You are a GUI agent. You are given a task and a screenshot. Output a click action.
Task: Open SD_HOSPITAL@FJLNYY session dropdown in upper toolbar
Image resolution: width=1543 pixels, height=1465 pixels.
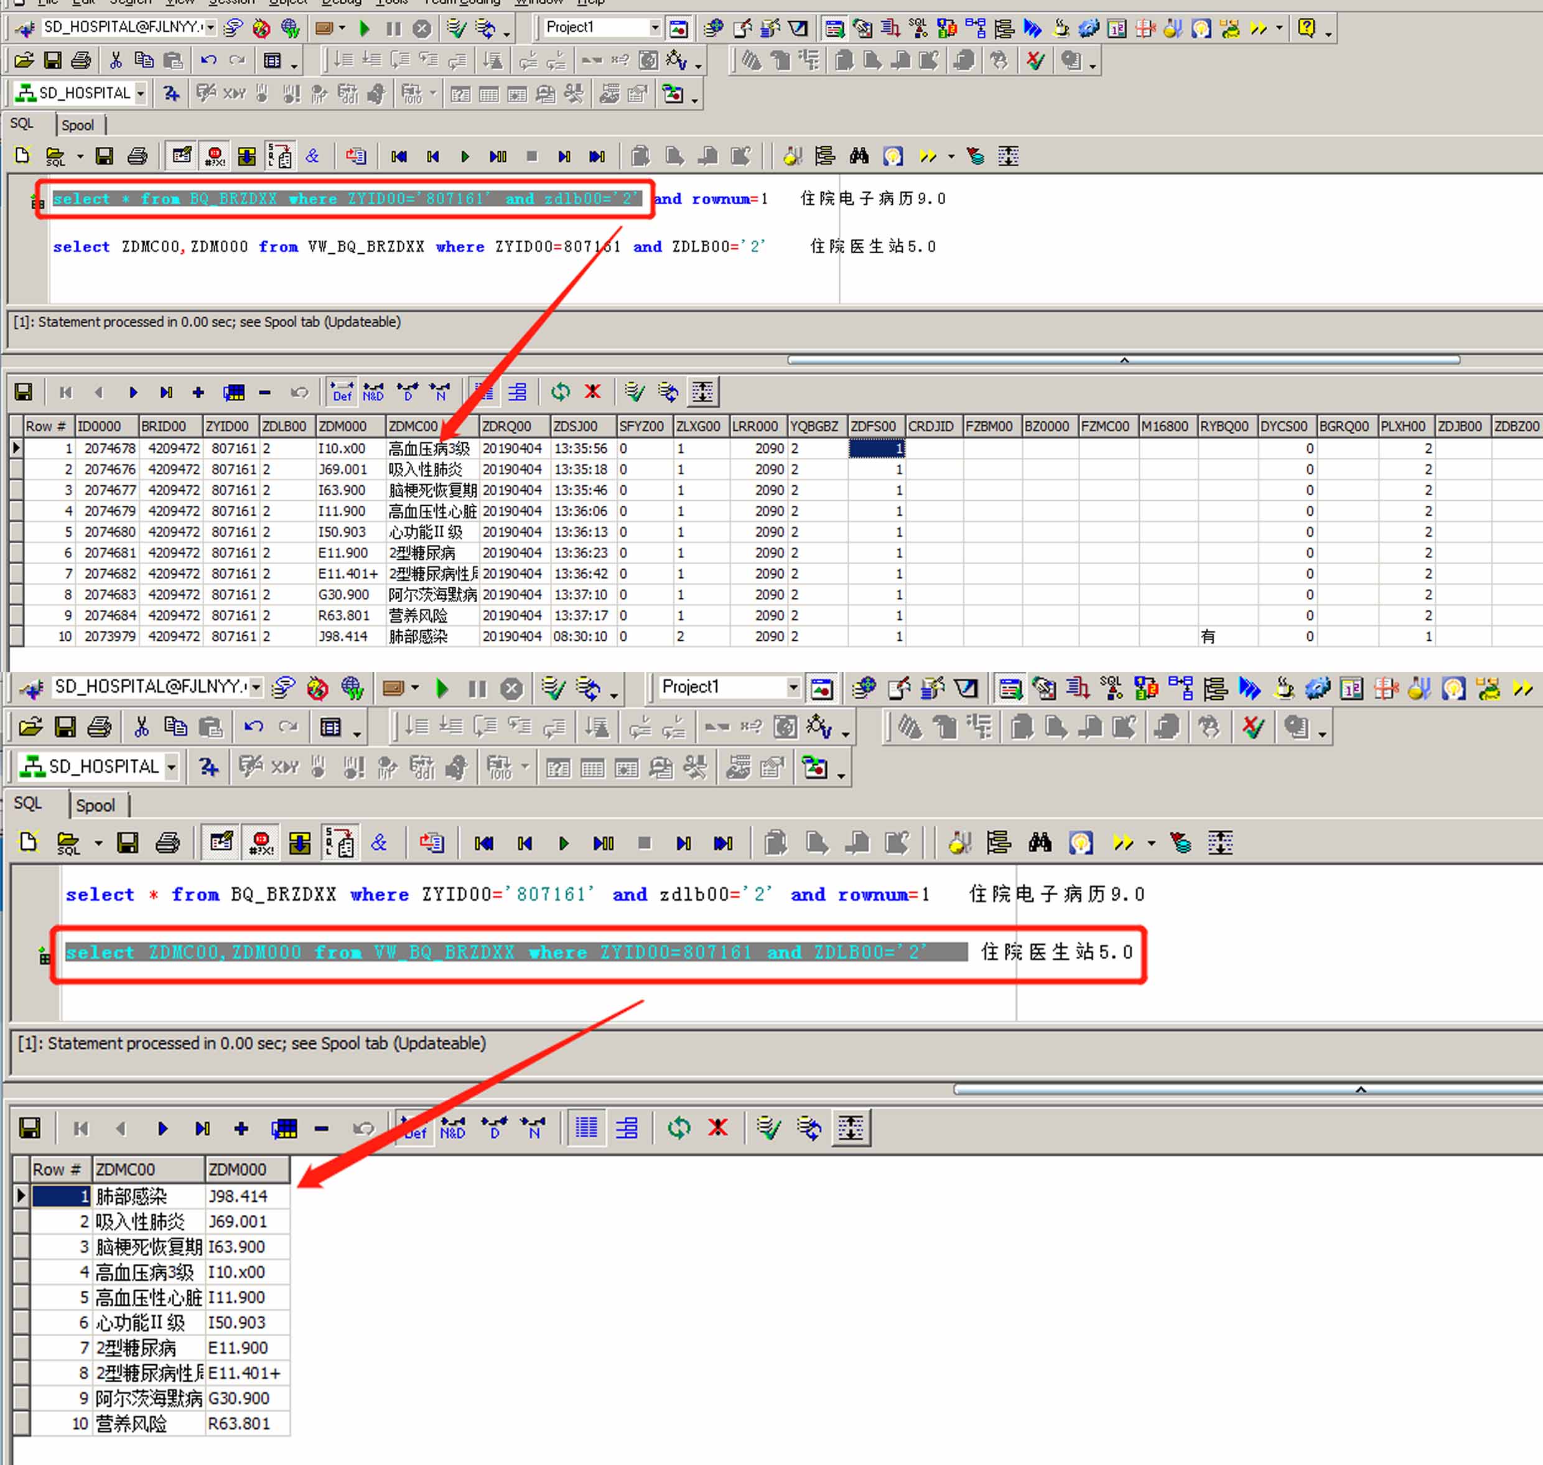[x=210, y=28]
